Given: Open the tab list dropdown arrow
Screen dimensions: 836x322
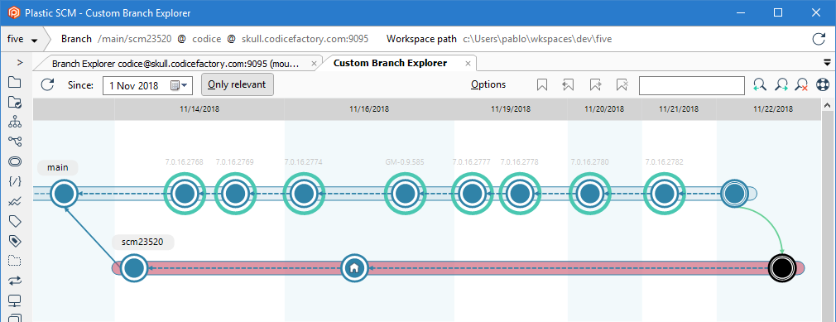Looking at the screenshot, I should tap(828, 62).
